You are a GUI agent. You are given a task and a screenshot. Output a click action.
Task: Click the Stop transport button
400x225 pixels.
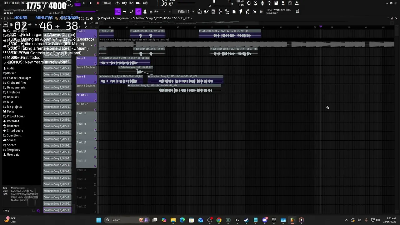click(91, 3)
